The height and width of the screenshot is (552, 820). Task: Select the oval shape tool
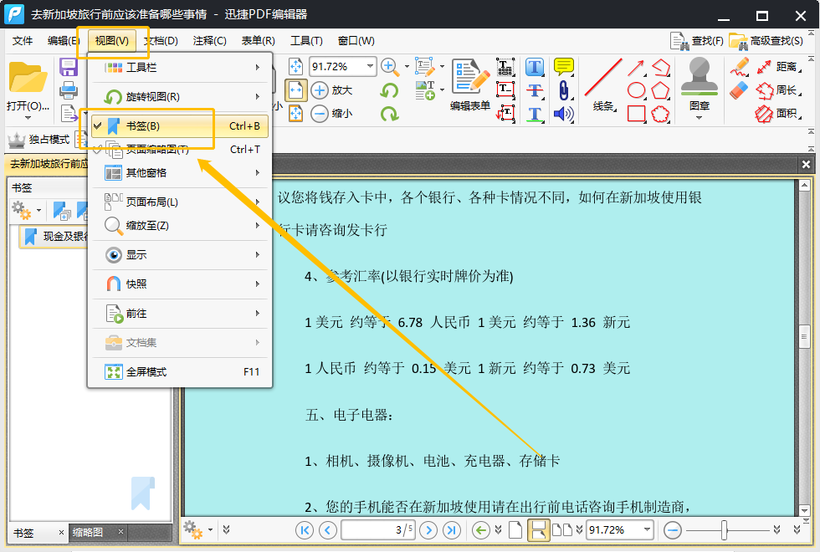pos(636,90)
